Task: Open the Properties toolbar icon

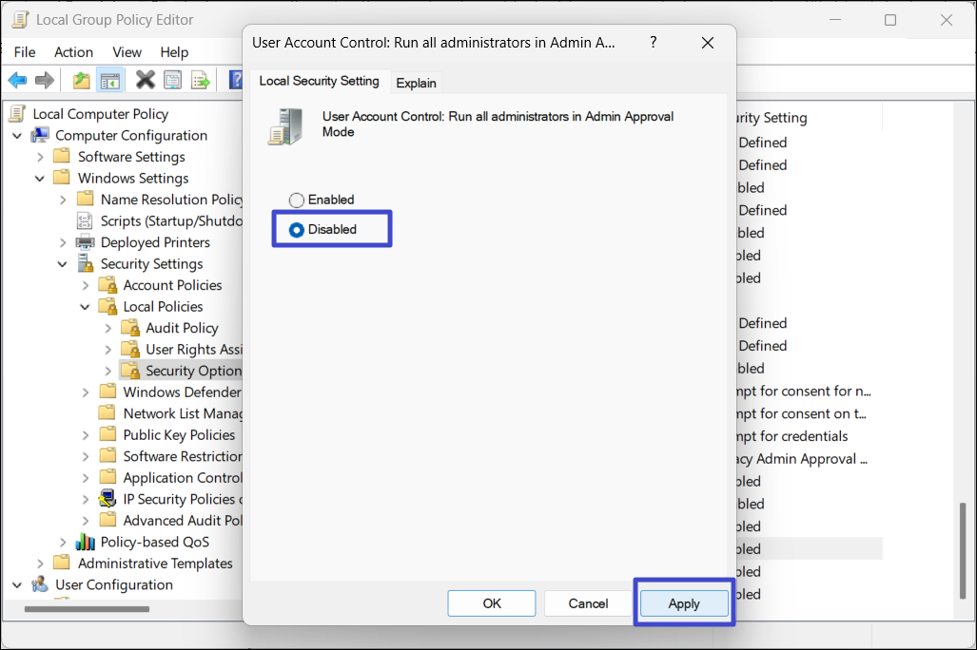Action: [172, 81]
